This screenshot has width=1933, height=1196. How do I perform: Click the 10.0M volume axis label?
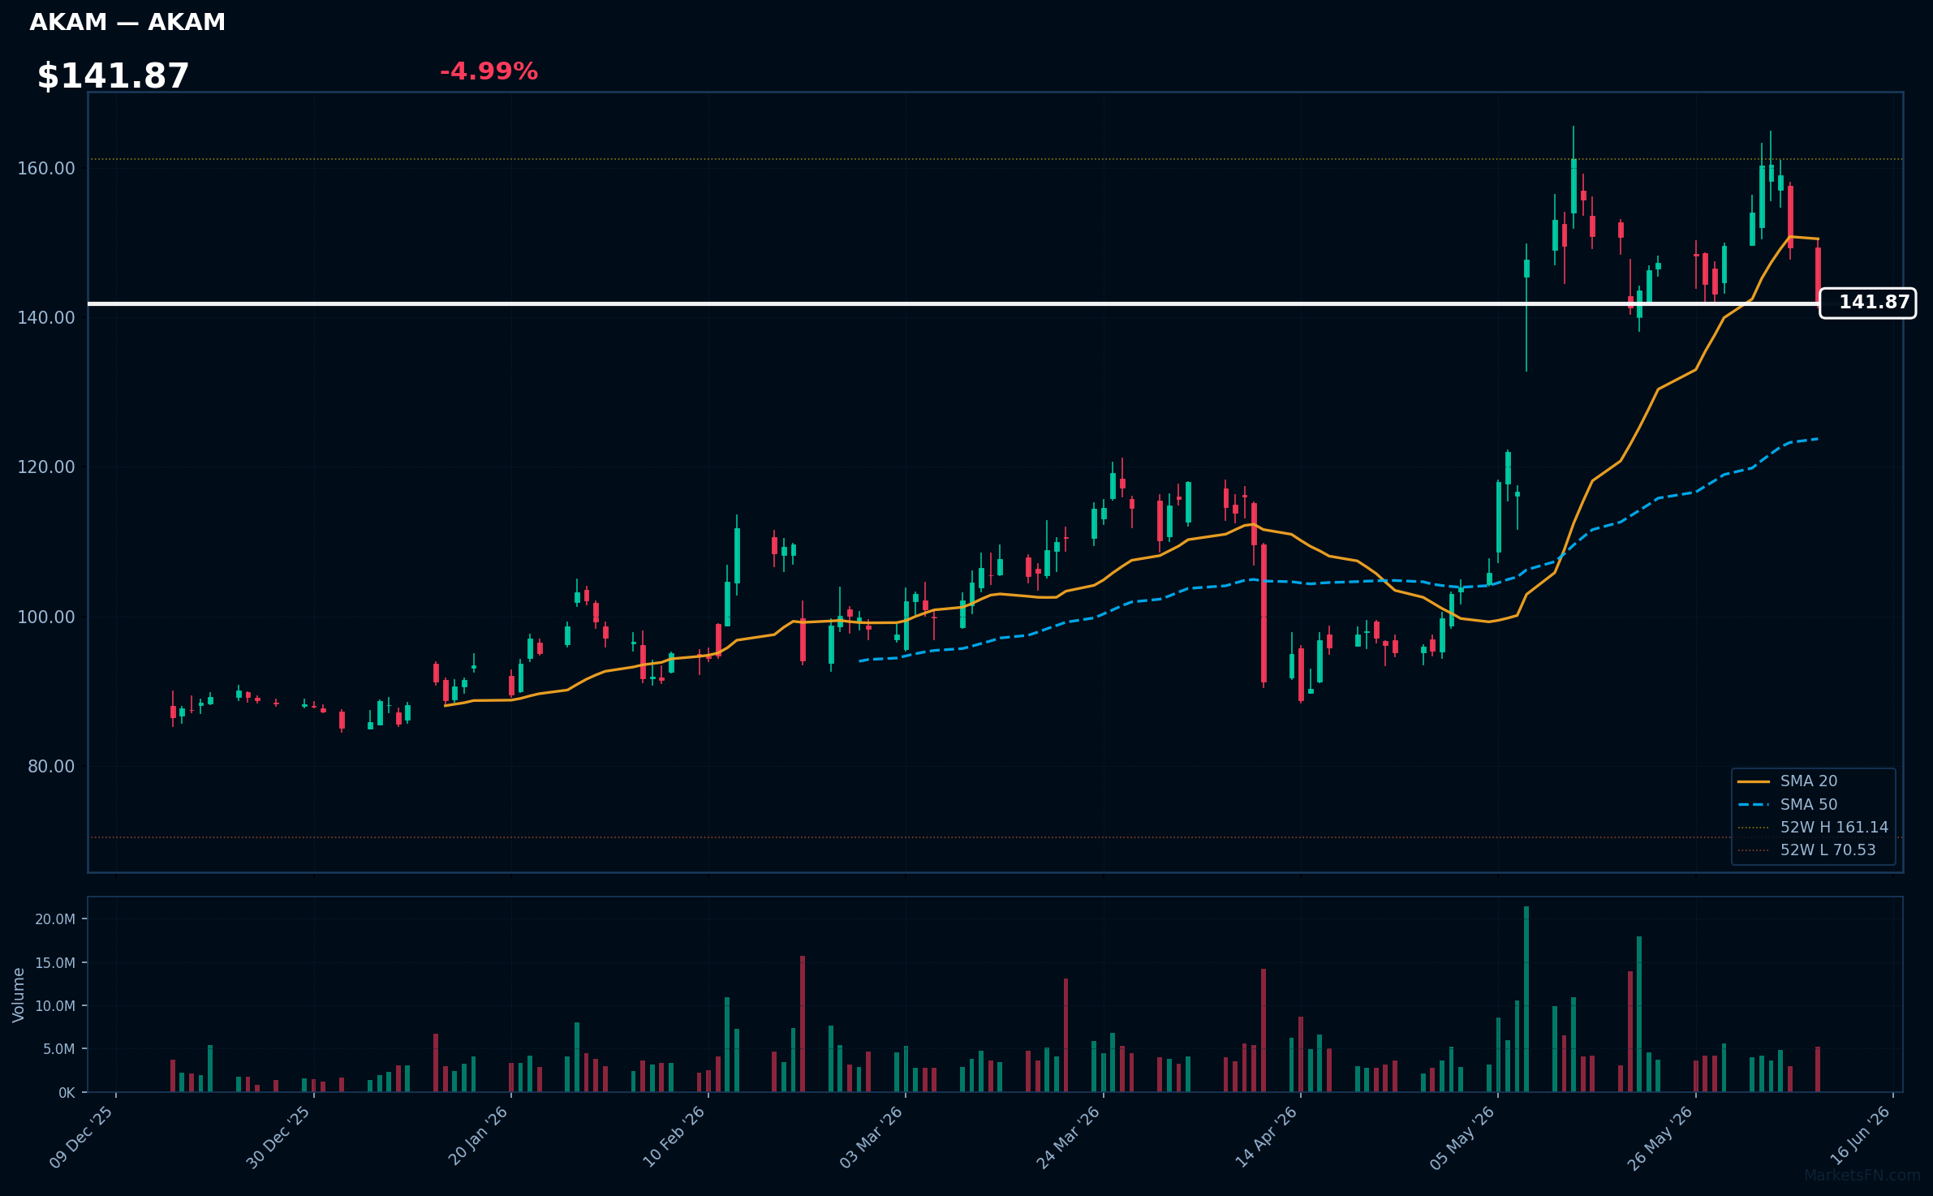55,1006
